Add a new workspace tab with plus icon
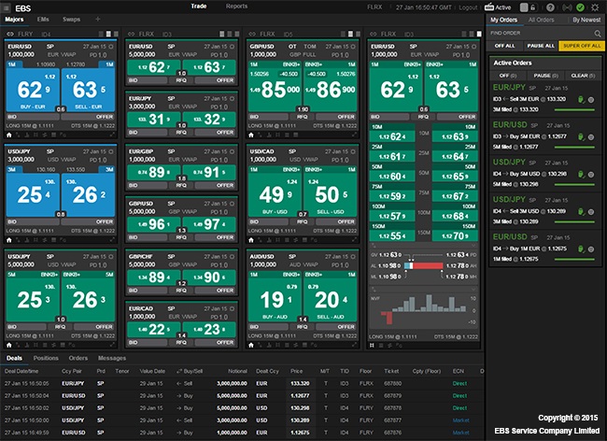The height and width of the screenshot is (441, 607). [97, 19]
